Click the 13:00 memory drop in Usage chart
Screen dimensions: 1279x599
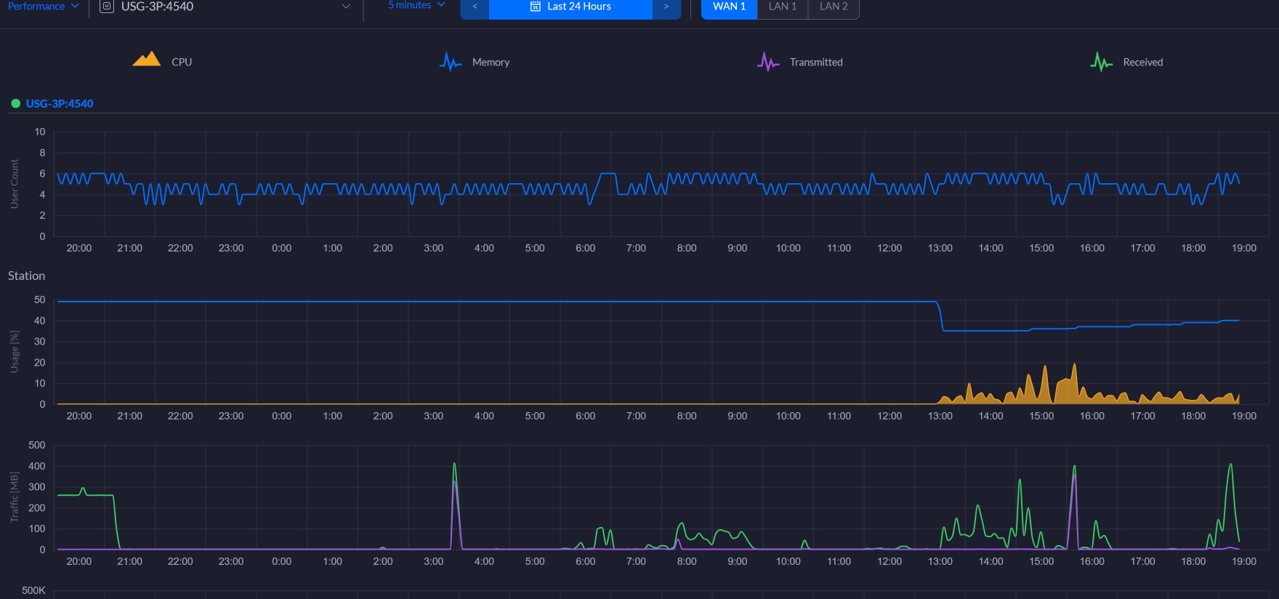point(940,316)
